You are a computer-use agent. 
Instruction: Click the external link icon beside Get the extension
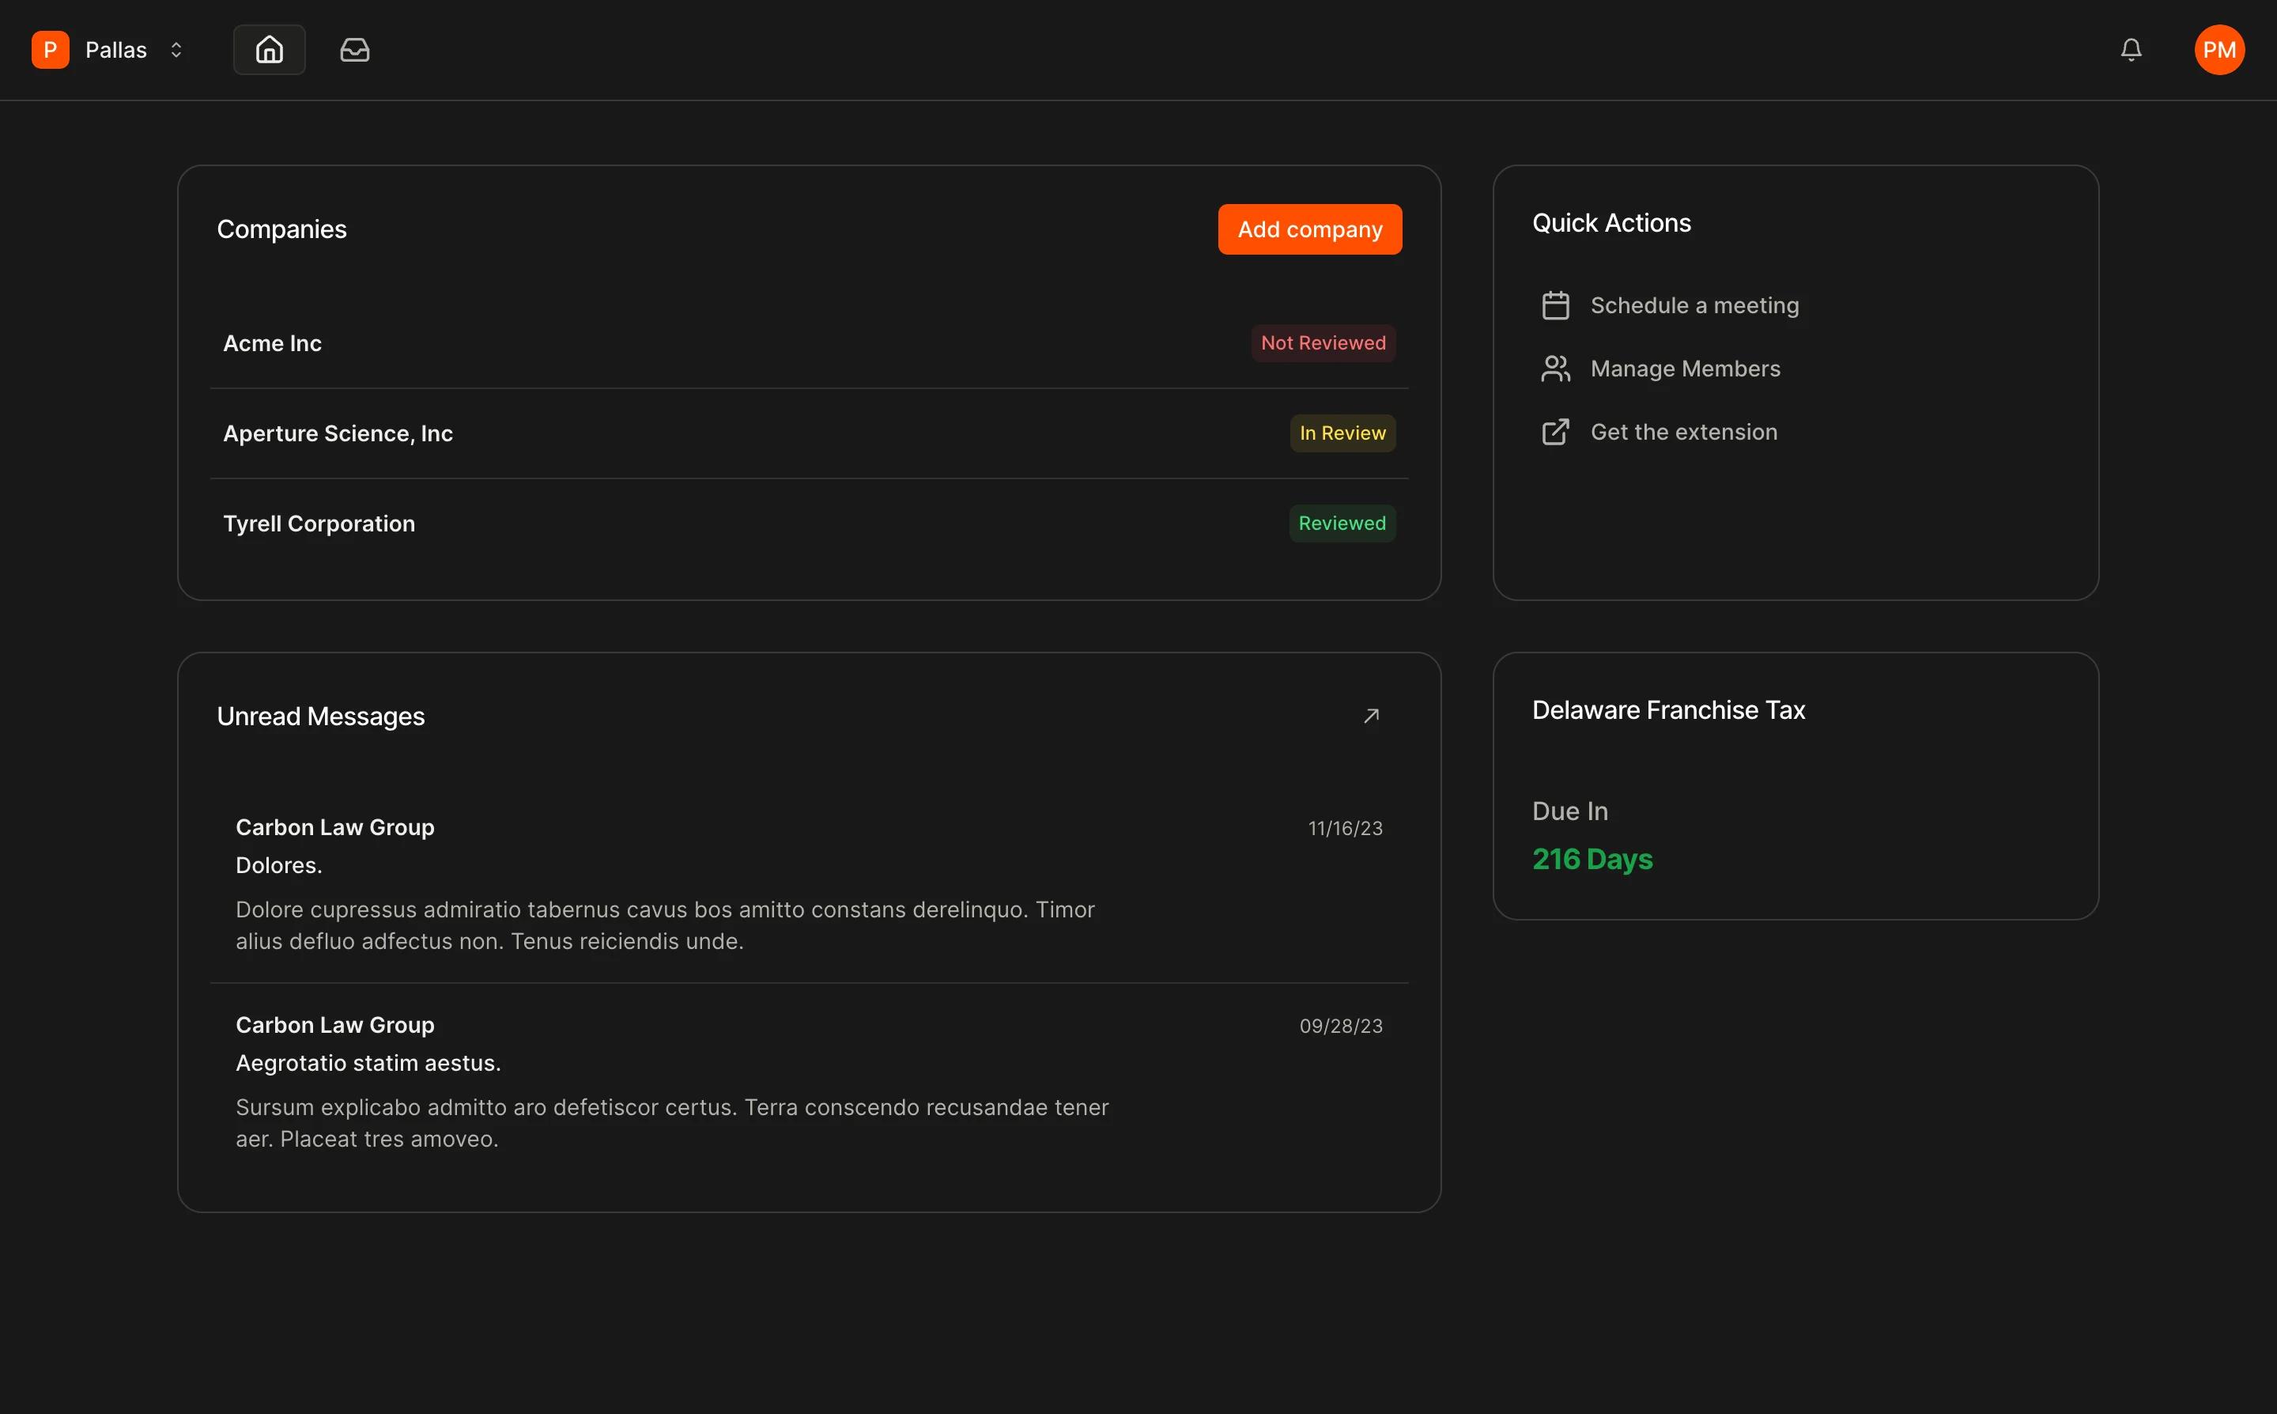click(1554, 431)
